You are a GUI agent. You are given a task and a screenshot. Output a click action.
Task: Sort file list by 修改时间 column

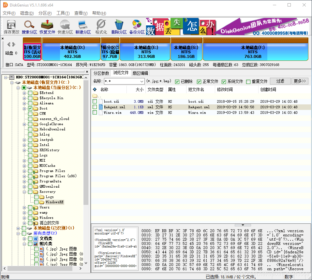click(237, 89)
